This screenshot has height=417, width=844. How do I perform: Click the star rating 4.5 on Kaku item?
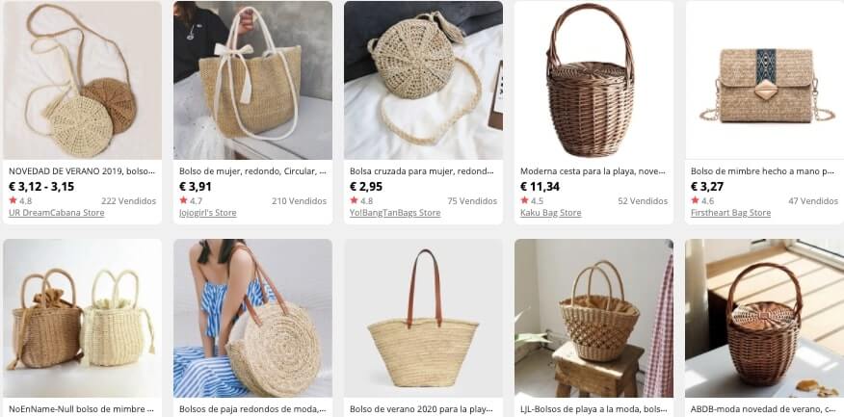[532, 200]
